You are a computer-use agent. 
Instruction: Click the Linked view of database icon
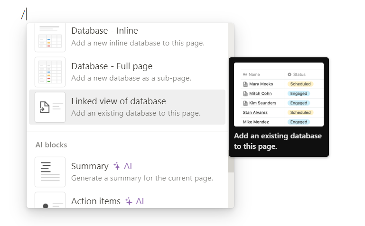pyautogui.click(x=50, y=107)
